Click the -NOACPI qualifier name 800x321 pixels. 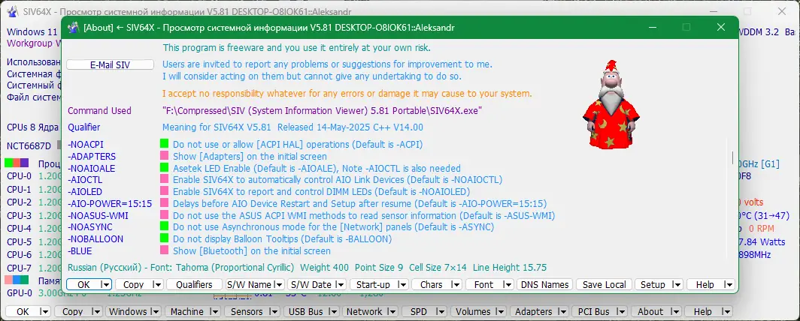click(85, 145)
